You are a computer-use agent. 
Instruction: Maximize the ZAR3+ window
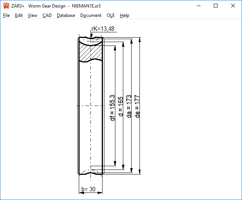(216, 6)
